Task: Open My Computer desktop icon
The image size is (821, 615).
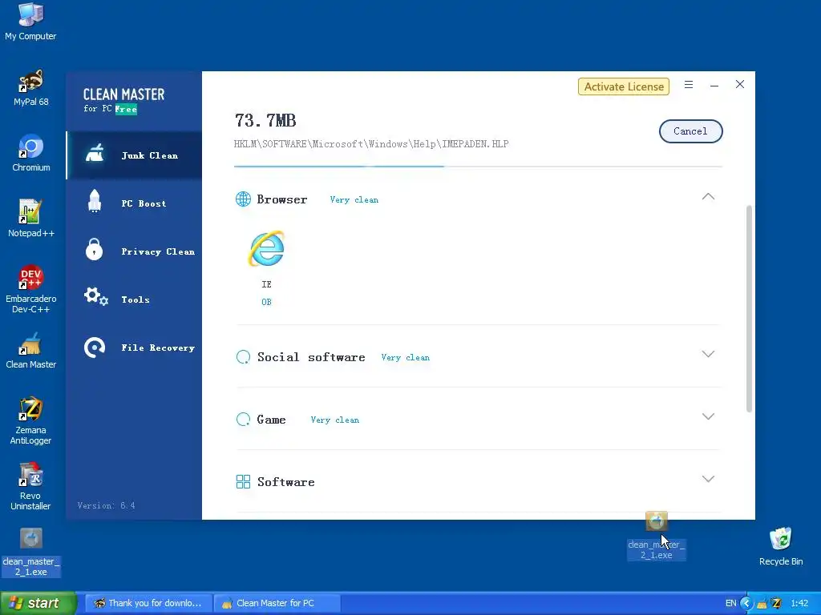Action: [30, 22]
